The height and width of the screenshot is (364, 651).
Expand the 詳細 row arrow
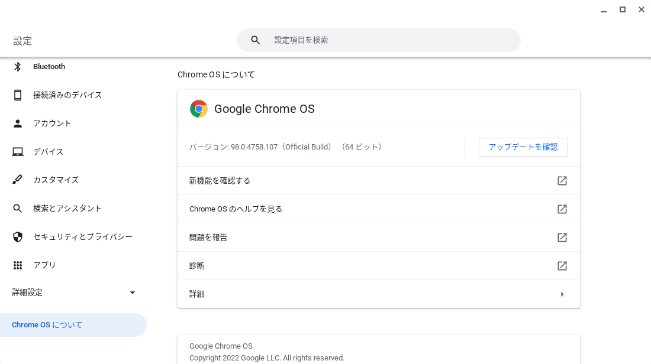[562, 294]
